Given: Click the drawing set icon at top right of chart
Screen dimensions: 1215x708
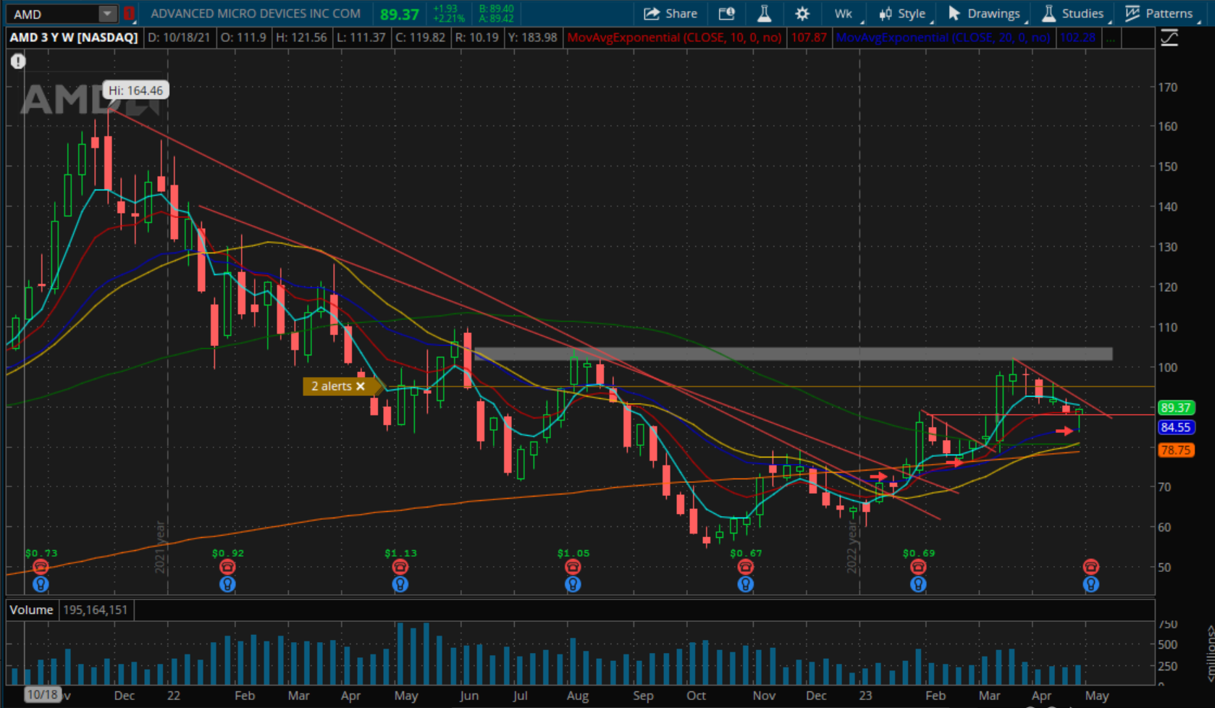Looking at the screenshot, I should (1169, 38).
